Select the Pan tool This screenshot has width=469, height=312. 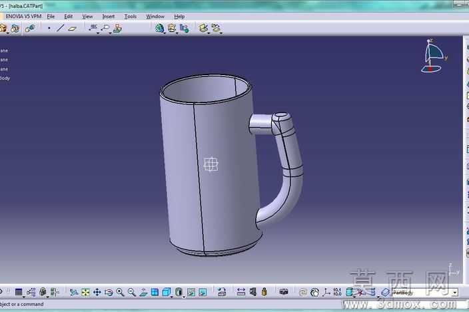[97, 292]
